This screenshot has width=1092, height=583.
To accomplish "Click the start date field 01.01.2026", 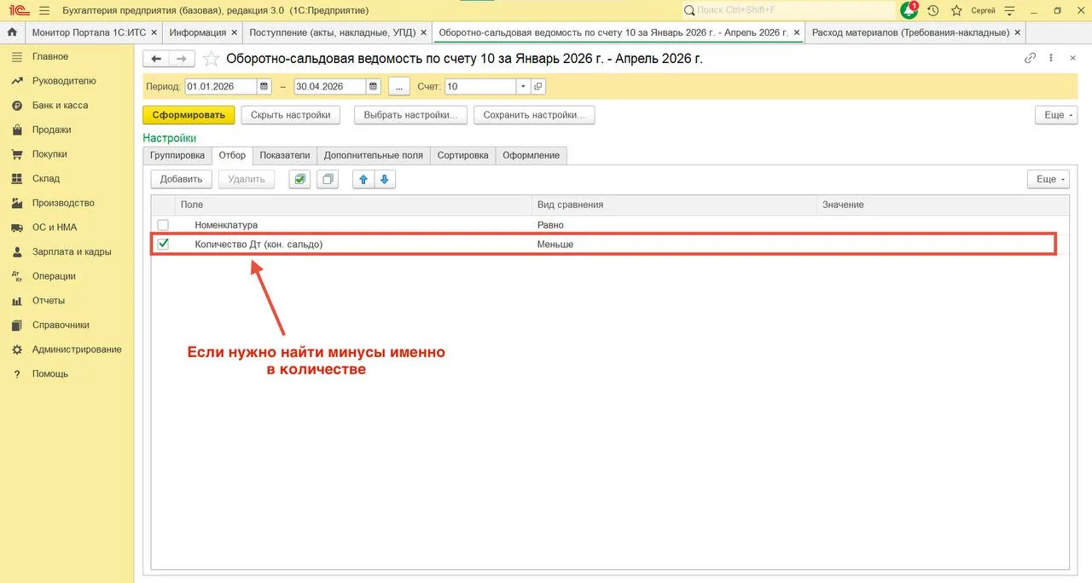I will tap(221, 87).
